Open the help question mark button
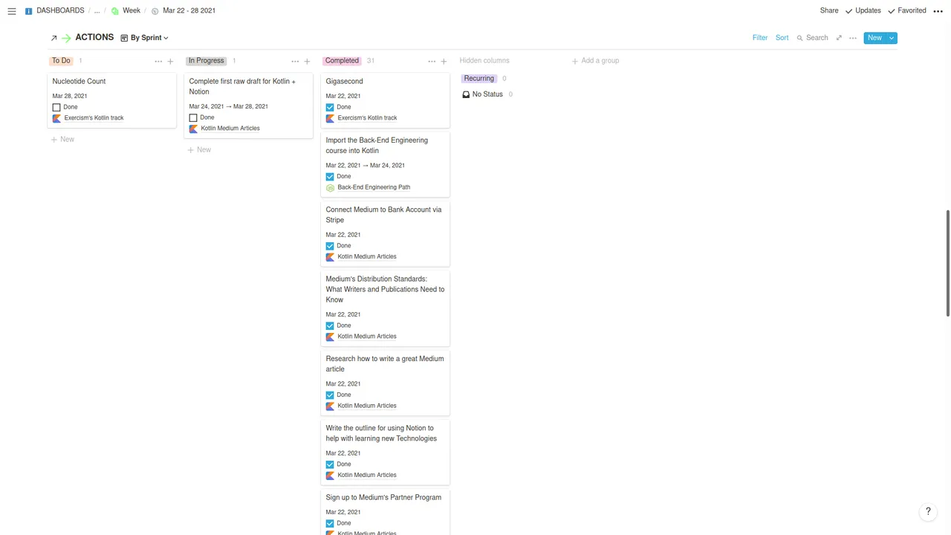The image size is (951, 535). (928, 511)
